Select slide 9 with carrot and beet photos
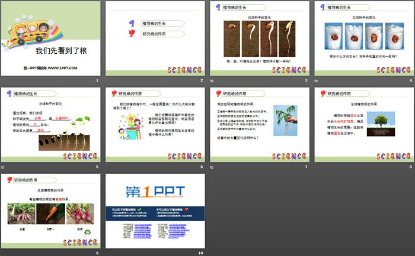Viewport: 415px width, 256px height. 50,211
